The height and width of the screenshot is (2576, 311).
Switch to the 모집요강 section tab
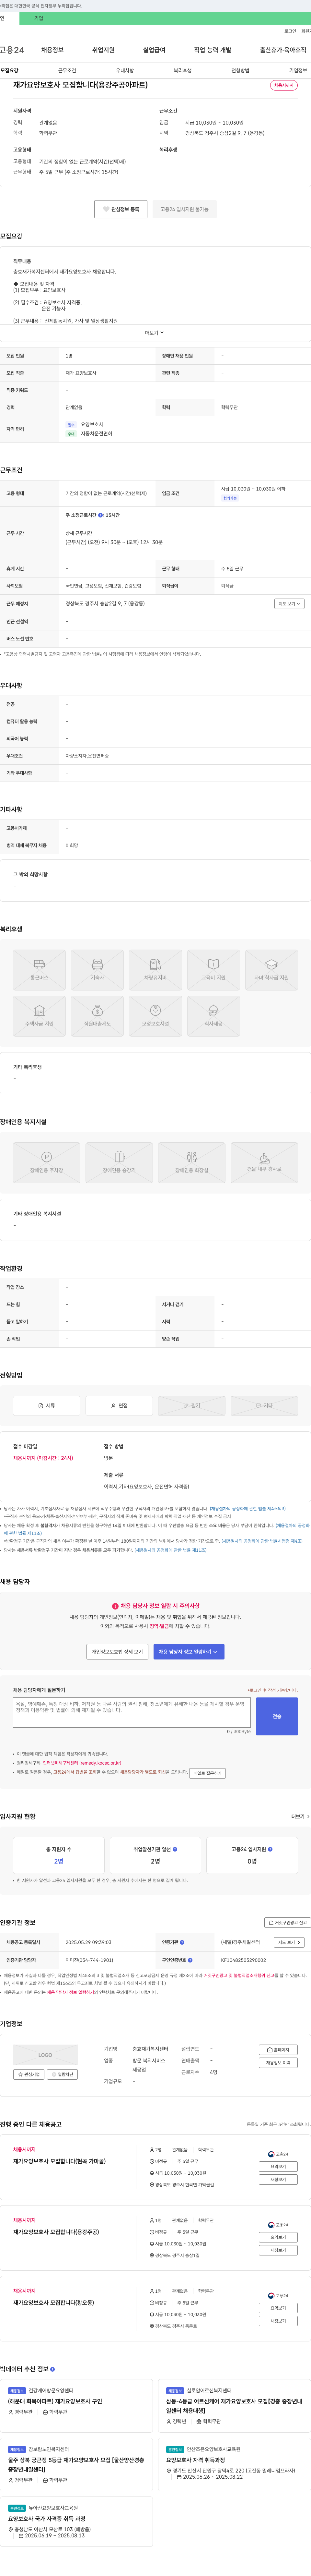click(x=9, y=71)
